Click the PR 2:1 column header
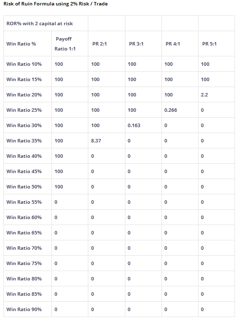The image size is (237, 318). tap(107, 44)
